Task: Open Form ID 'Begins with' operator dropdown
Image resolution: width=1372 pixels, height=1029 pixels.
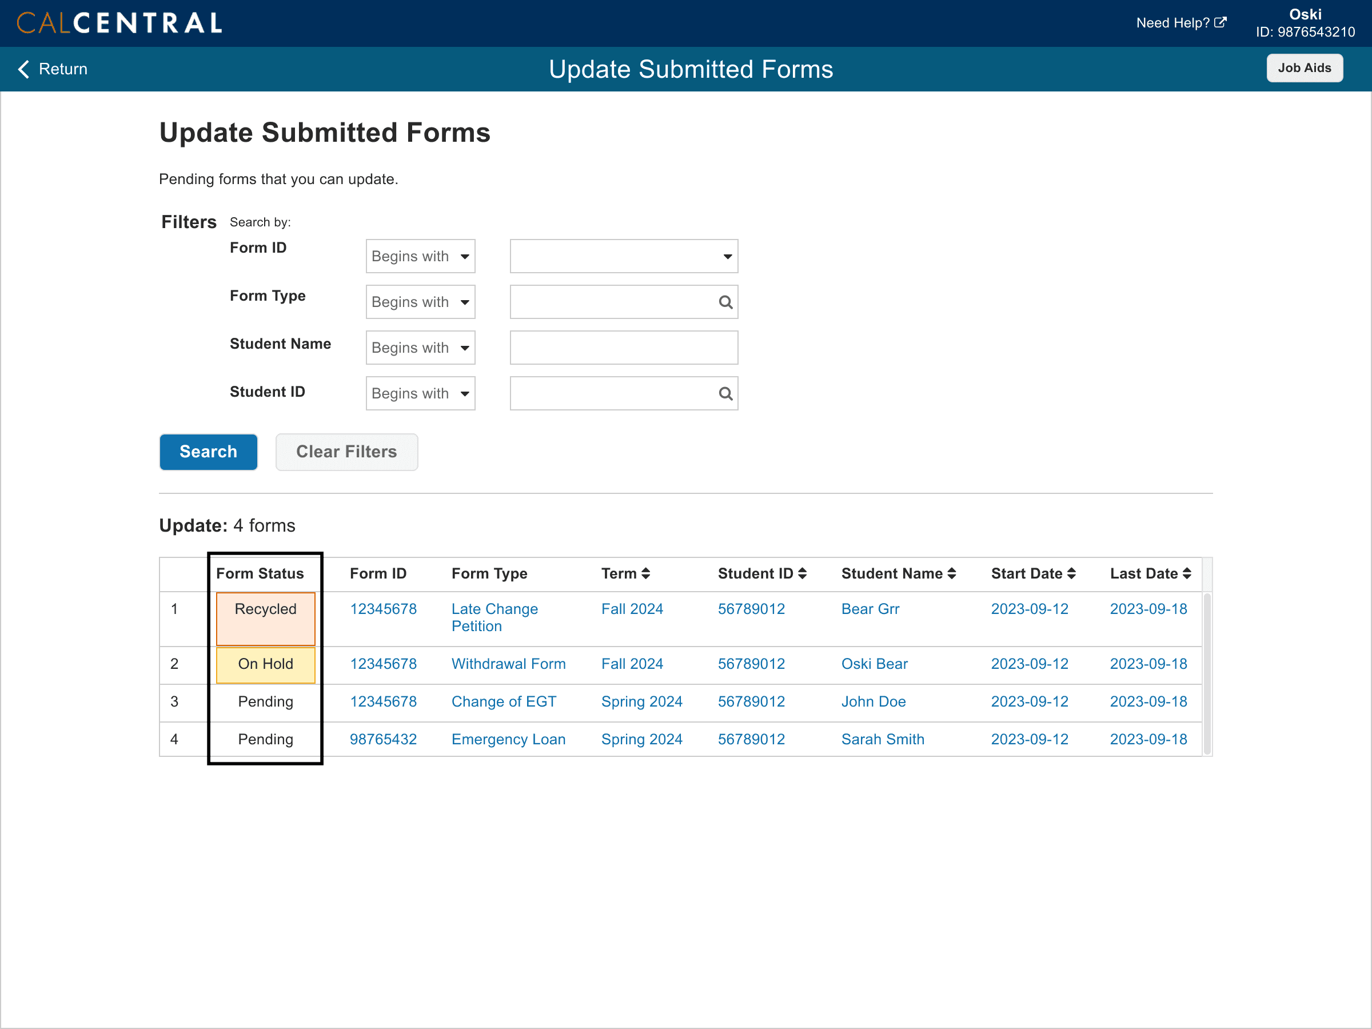Action: click(420, 256)
